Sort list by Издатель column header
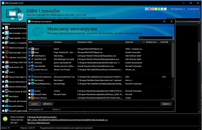This screenshot has width=202, height=130. tap(129, 42)
